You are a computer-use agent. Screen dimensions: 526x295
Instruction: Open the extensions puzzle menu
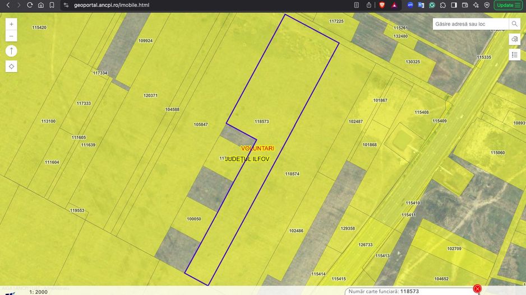443,5
